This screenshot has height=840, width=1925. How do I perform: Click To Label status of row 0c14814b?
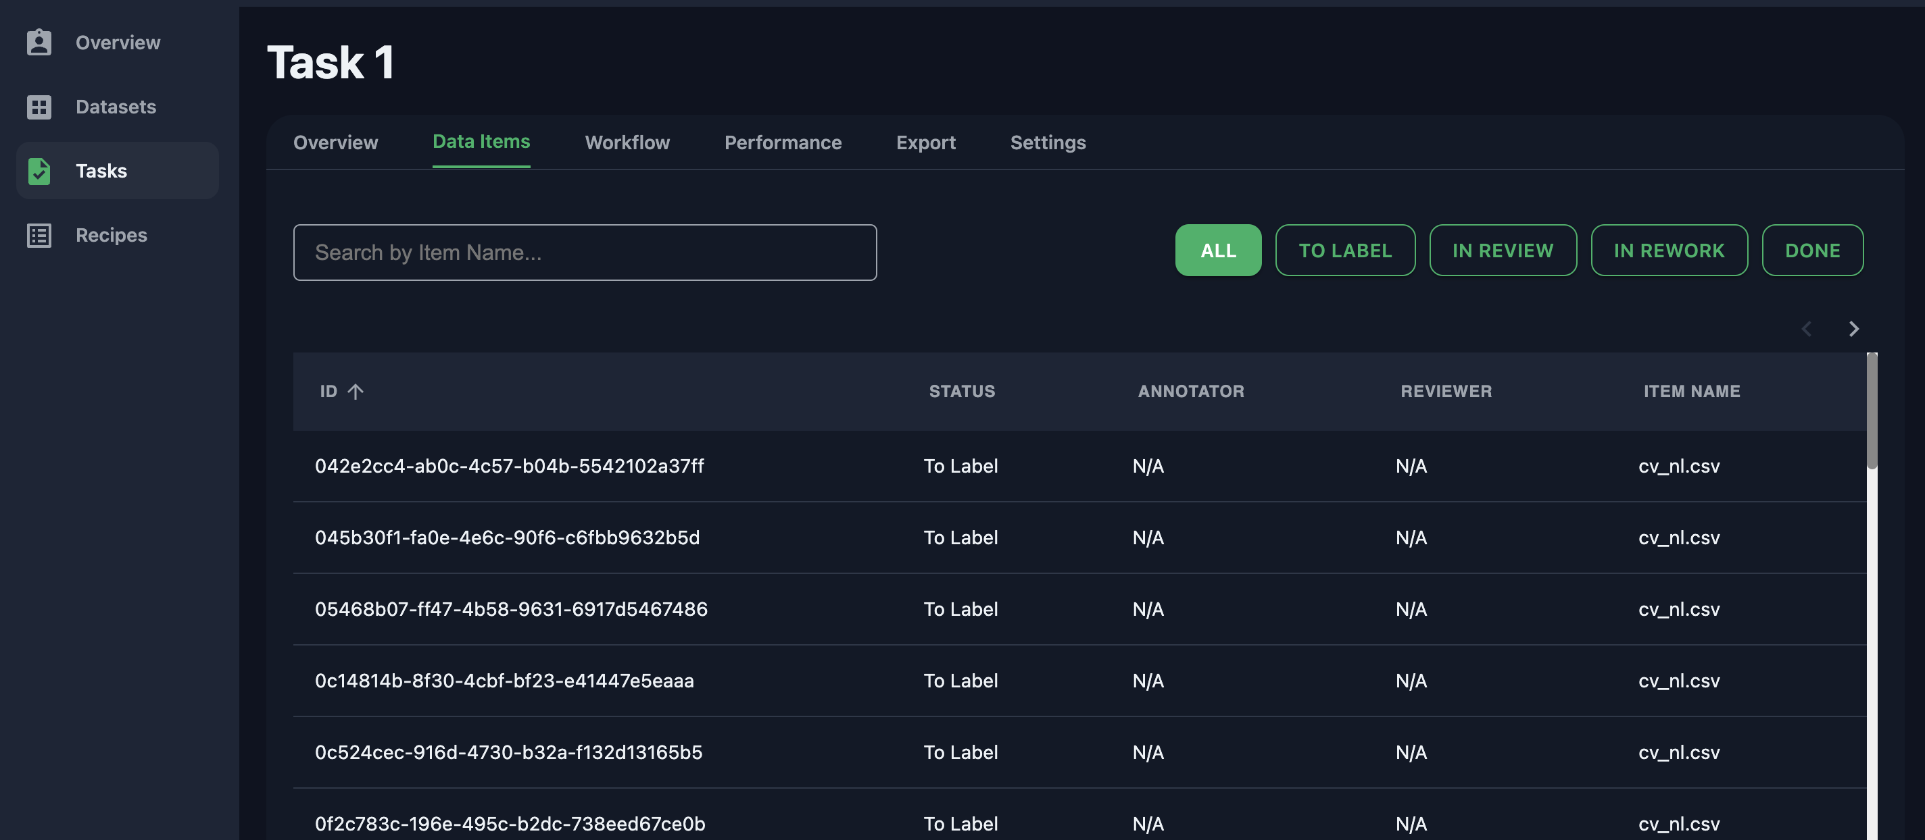960,681
